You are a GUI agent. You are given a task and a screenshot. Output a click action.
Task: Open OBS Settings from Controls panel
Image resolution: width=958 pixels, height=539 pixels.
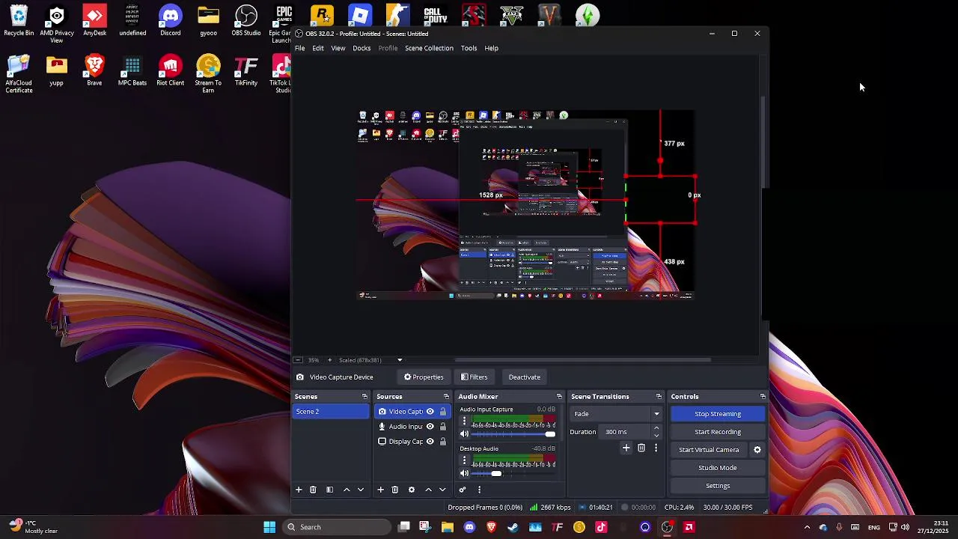tap(718, 486)
